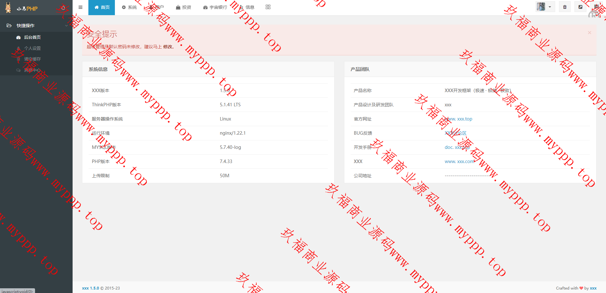
Task: Open 后台首页 in the sidebar
Action: 32,37
